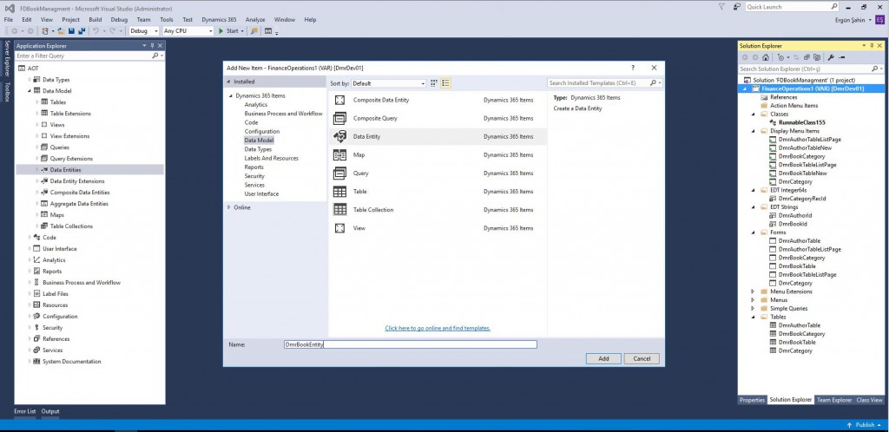Pin the Solution Explorer panel
889x432 pixels.
point(873,46)
